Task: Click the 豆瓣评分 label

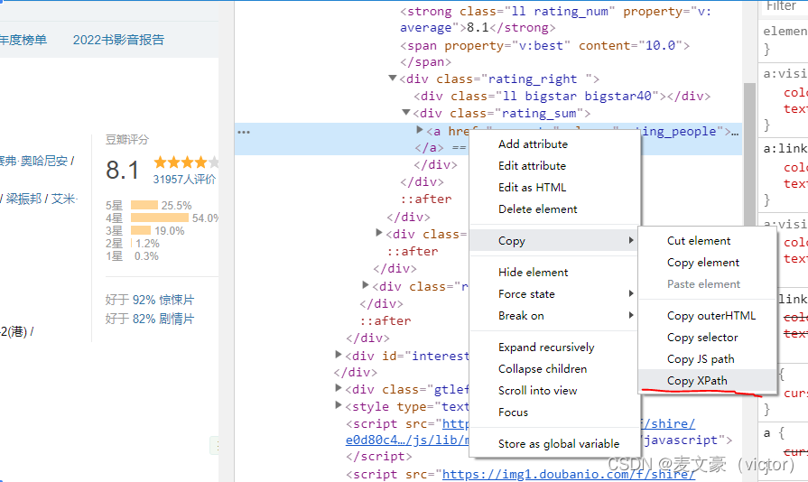Action: [x=126, y=140]
